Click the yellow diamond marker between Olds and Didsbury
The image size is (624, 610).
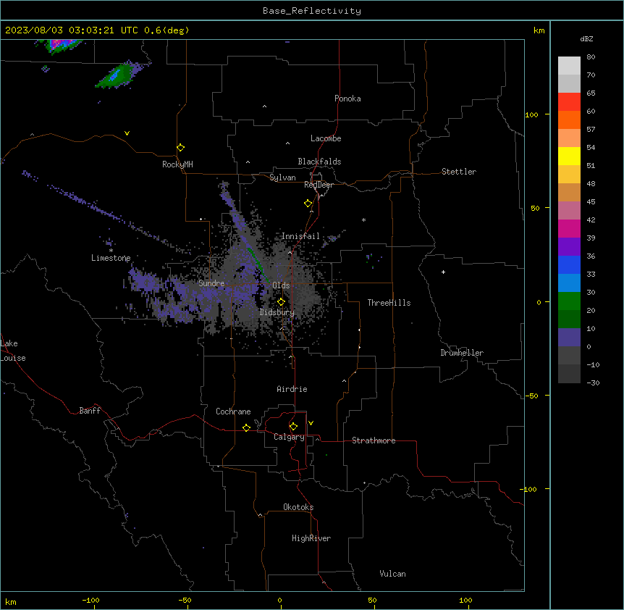point(281,302)
